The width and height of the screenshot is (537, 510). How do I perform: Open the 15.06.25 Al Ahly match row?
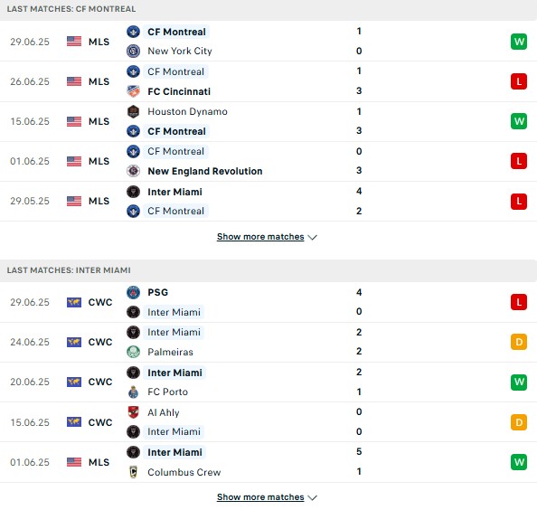click(268, 422)
